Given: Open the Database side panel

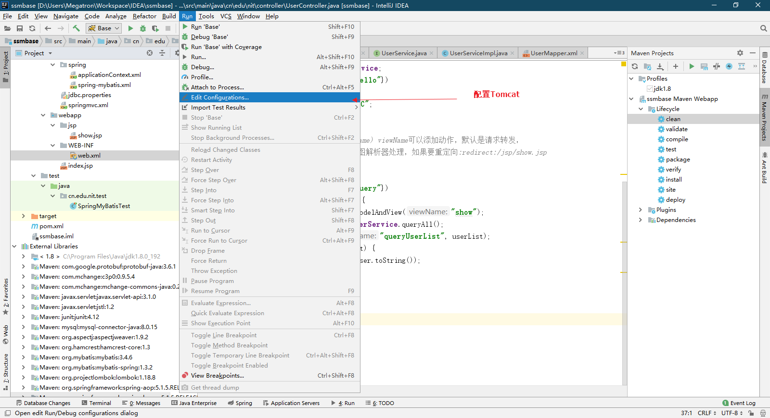Looking at the screenshot, I should 765,68.
